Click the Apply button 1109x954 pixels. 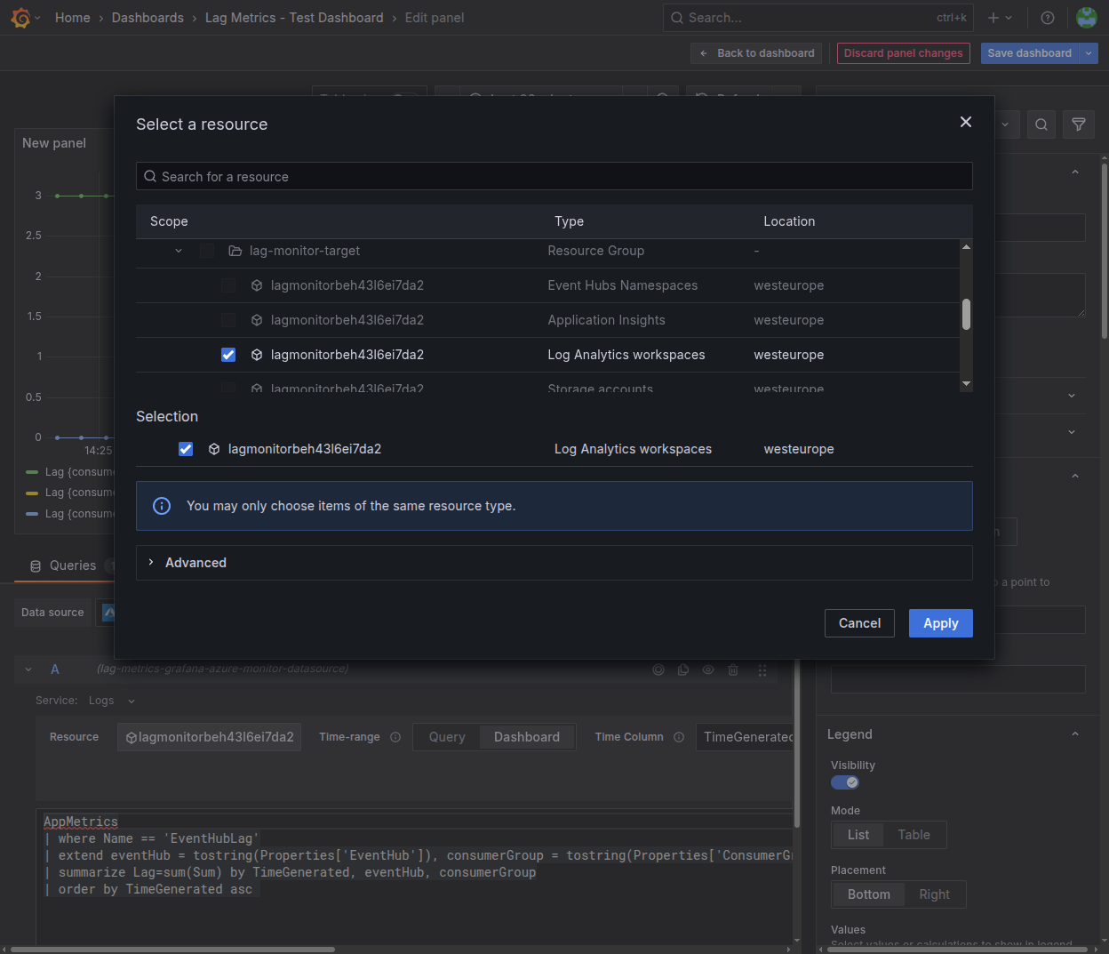coord(941,623)
